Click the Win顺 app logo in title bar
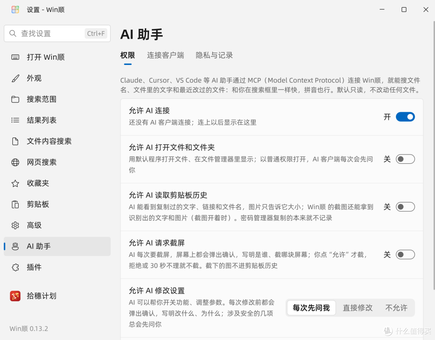This screenshot has width=435, height=340. 15,10
